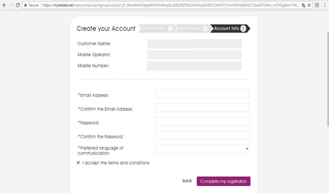Bookmark the page with the star icon
Viewport: 329px width, 193px height.
pos(309,5)
